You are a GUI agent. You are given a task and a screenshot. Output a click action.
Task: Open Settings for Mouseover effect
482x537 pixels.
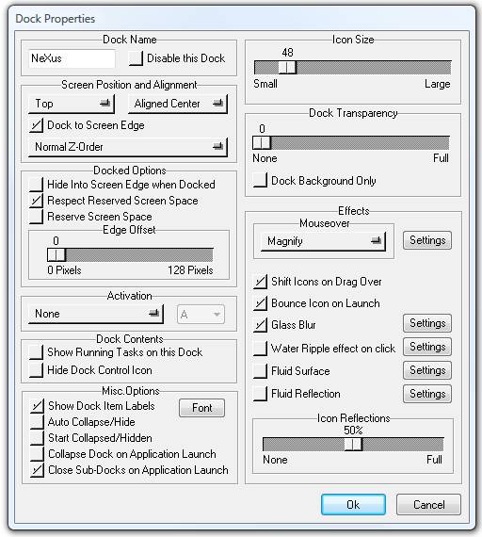pyautogui.click(x=427, y=240)
